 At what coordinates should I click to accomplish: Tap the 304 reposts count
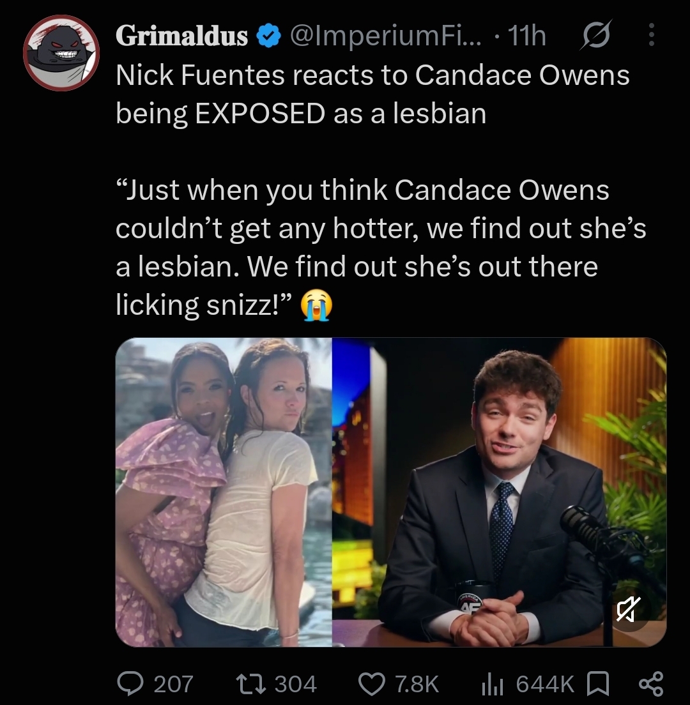[296, 684]
